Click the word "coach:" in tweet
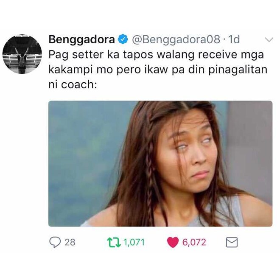Screen dimensions: 280x280 79,85
